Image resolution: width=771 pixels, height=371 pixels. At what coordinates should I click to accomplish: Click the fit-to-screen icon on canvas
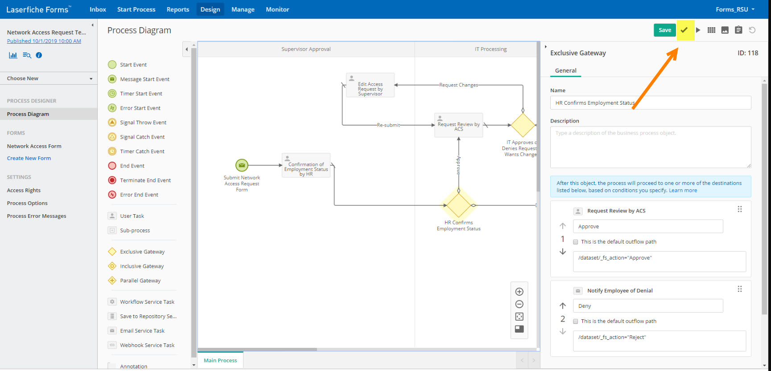pos(519,317)
